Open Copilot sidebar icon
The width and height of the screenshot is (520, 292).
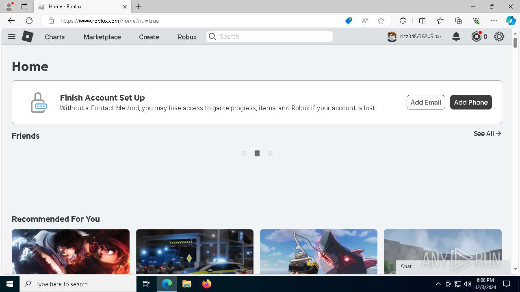click(x=511, y=21)
